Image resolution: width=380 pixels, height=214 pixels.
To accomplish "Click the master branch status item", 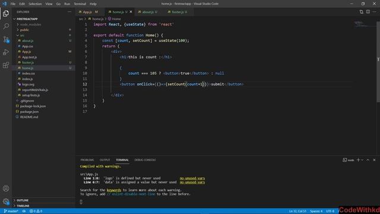I will (11, 211).
